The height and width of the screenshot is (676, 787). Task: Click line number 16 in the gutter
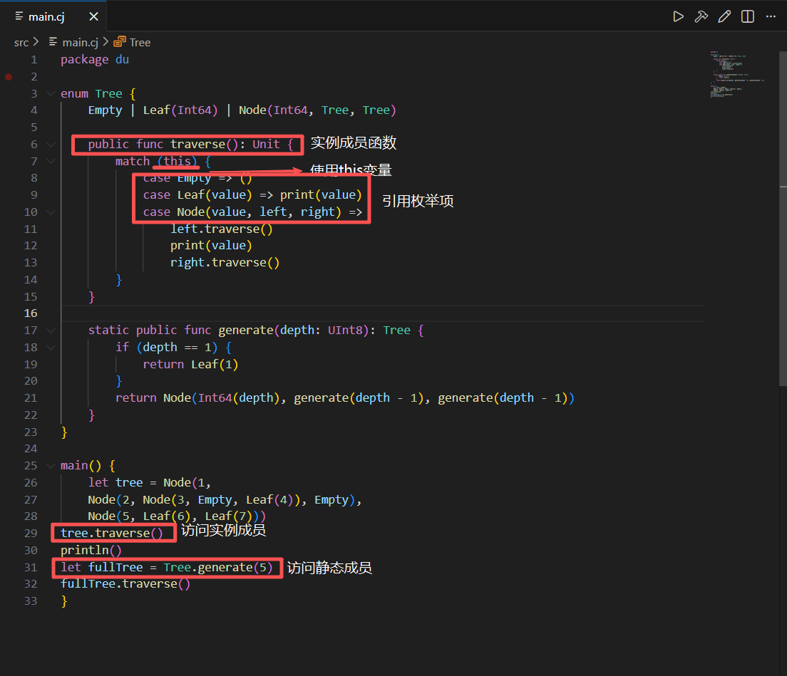[31, 313]
